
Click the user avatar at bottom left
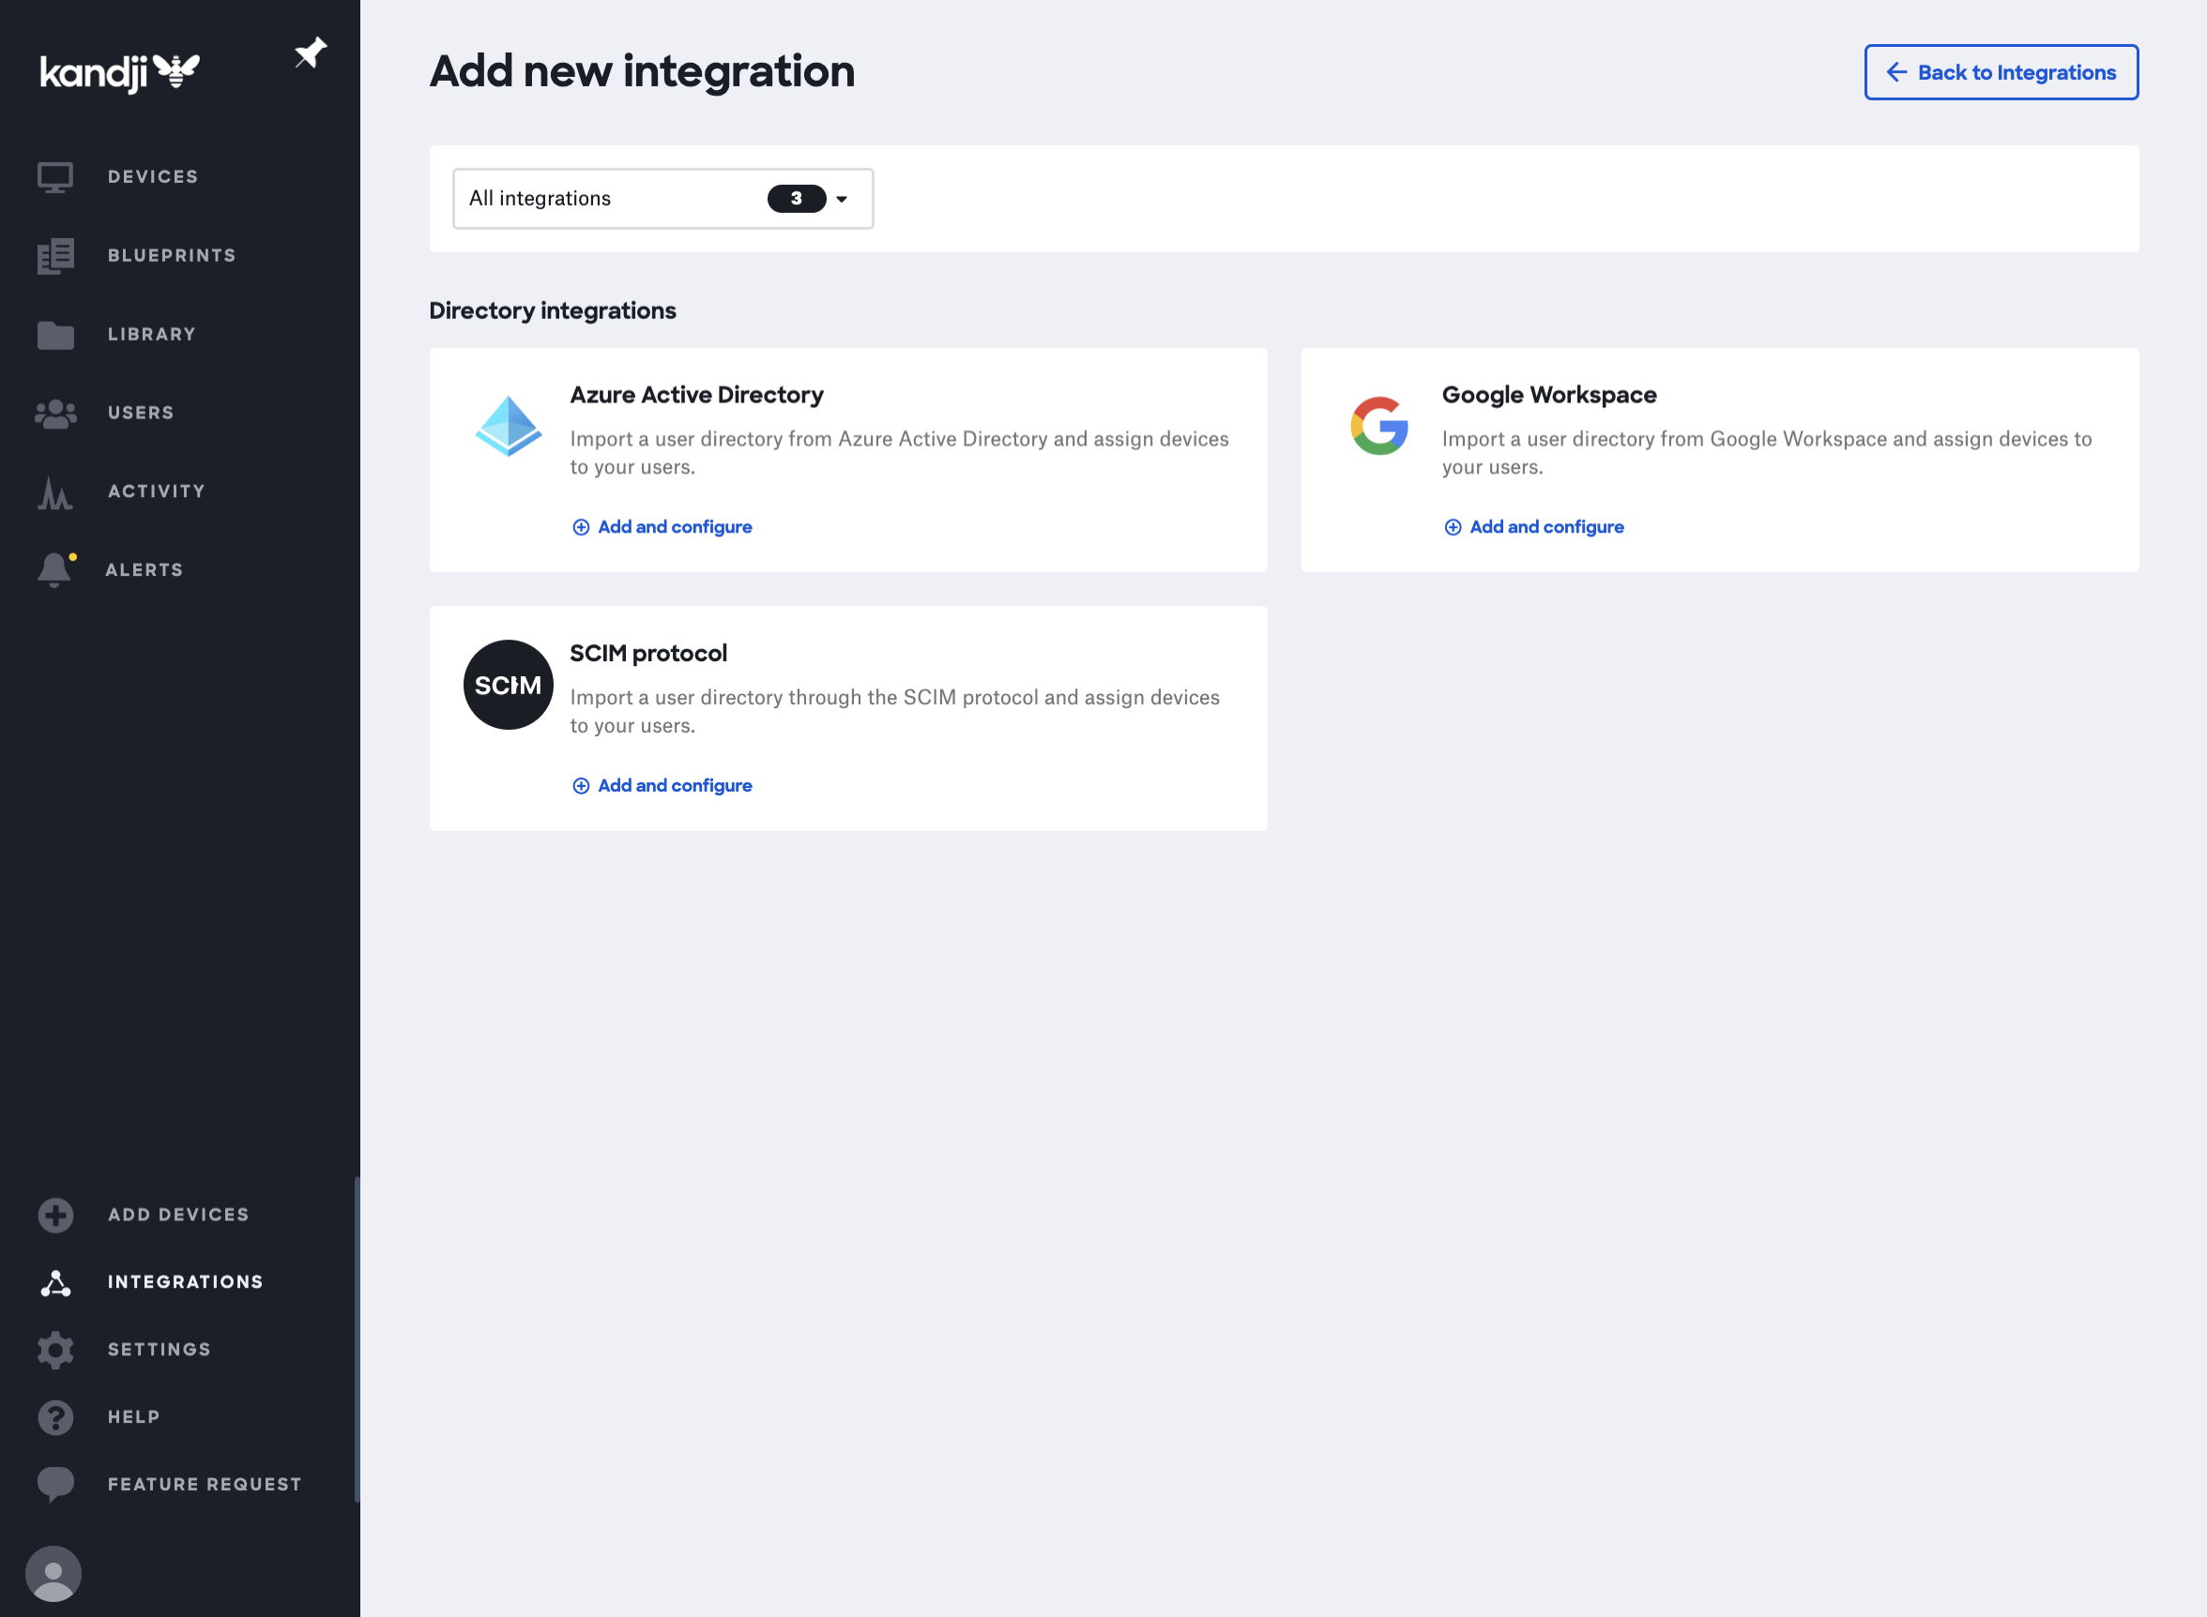(54, 1574)
